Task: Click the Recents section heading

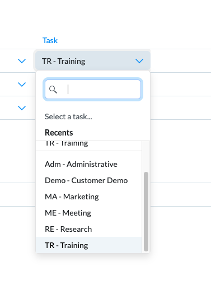Action: coord(59,133)
